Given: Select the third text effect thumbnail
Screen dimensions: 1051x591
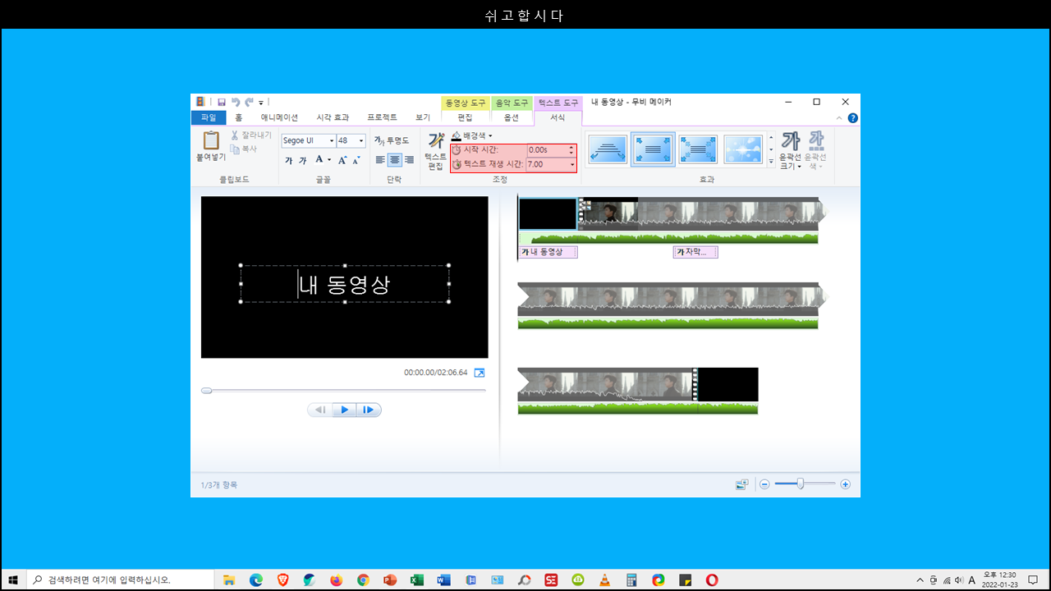Looking at the screenshot, I should [x=699, y=149].
